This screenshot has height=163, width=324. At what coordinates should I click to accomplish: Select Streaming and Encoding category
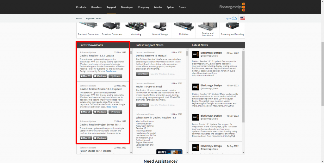(232, 30)
